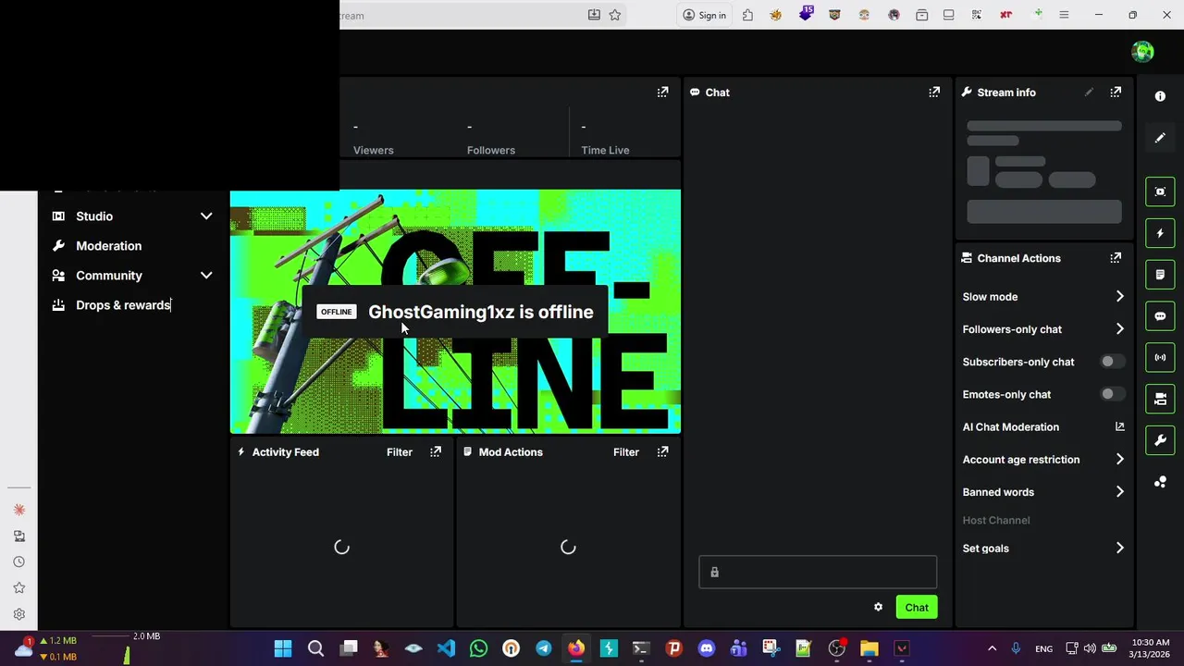Viewport: 1184px width, 666px height.
Task: Click the QR code extension icon
Action: (x=976, y=15)
